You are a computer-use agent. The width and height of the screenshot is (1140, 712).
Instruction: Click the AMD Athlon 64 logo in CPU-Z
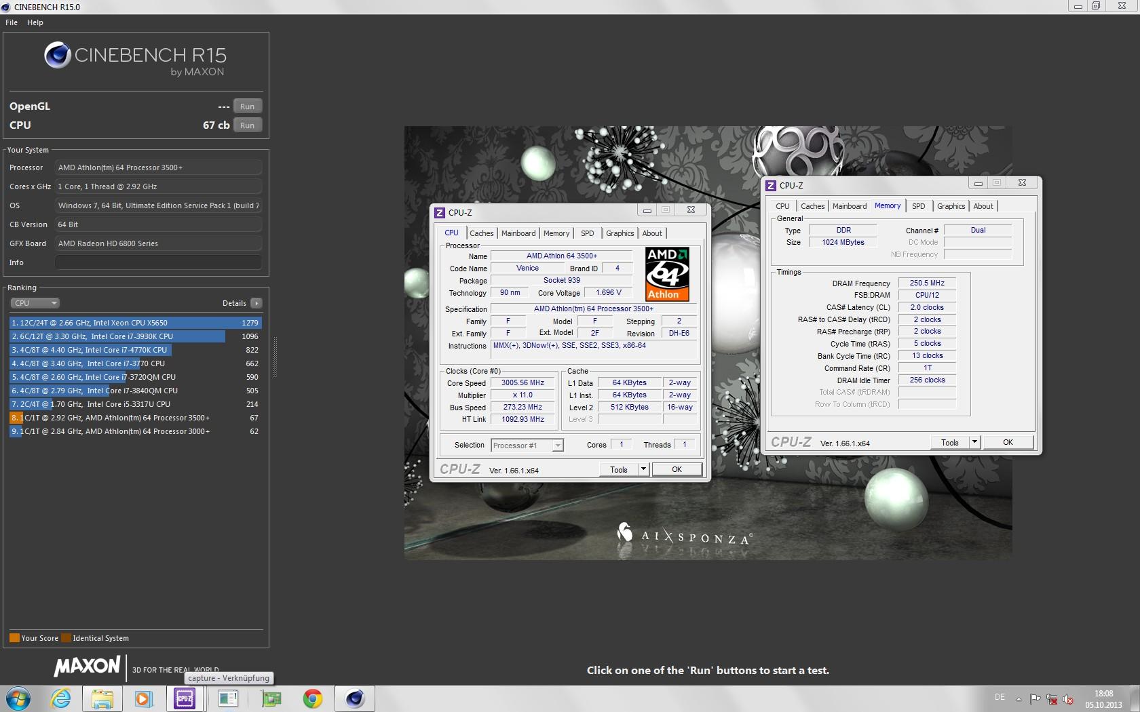667,274
